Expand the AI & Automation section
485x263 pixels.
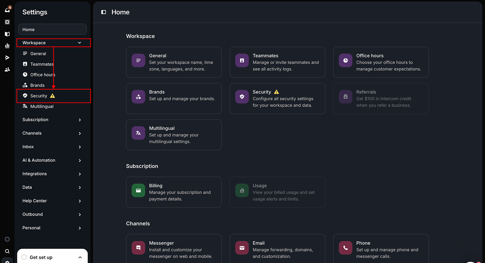tap(52, 160)
